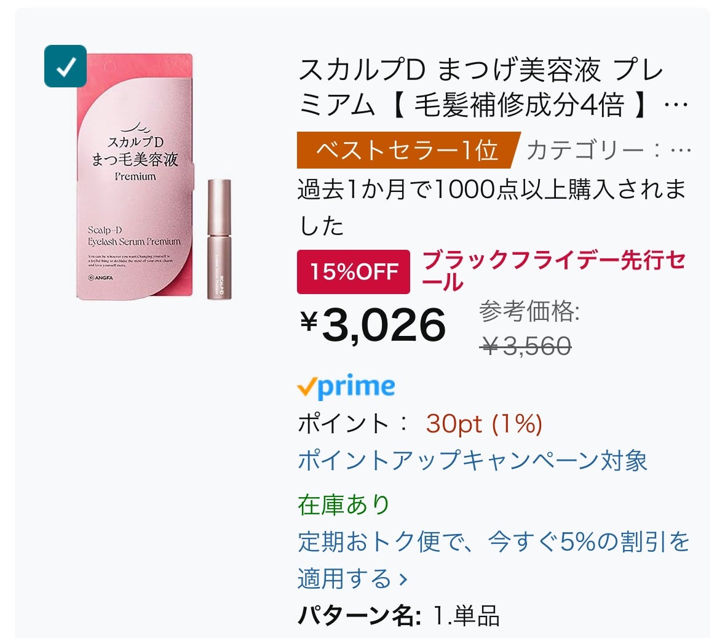The height and width of the screenshot is (638, 725).
Task: Click the green 在庫あり stock status
Action: [x=344, y=504]
